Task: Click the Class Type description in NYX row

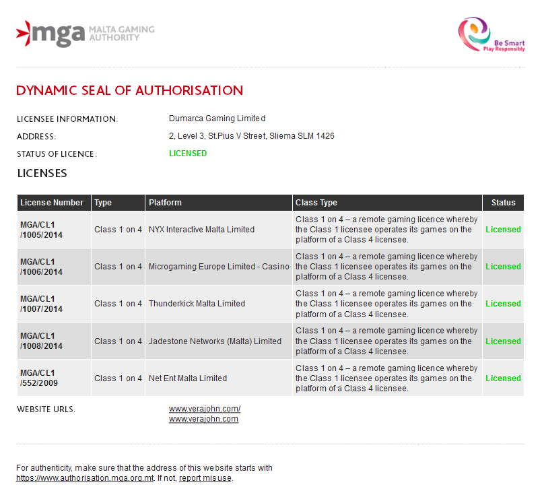Action: point(386,230)
